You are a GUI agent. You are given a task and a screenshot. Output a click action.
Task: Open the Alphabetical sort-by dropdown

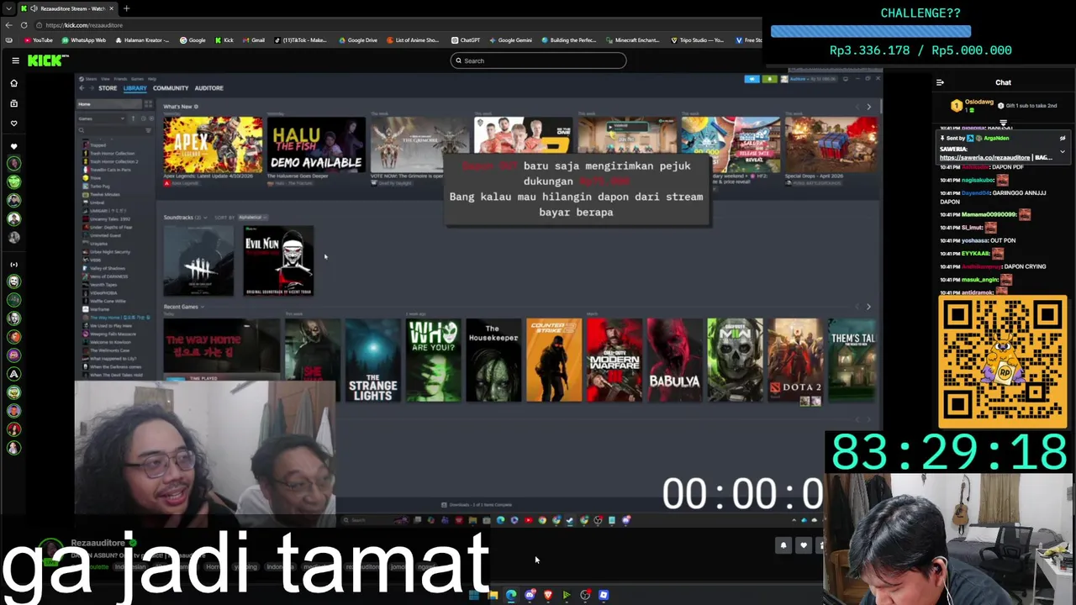tap(251, 218)
